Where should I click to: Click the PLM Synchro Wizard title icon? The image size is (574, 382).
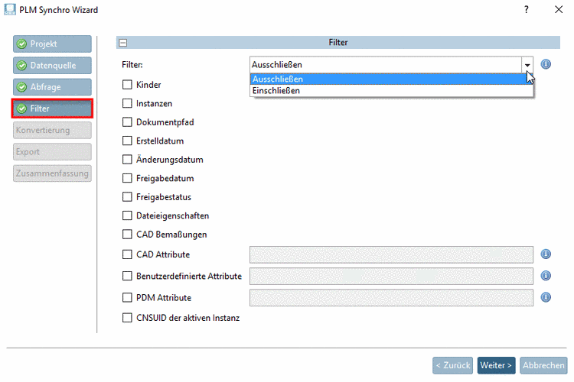click(x=11, y=10)
